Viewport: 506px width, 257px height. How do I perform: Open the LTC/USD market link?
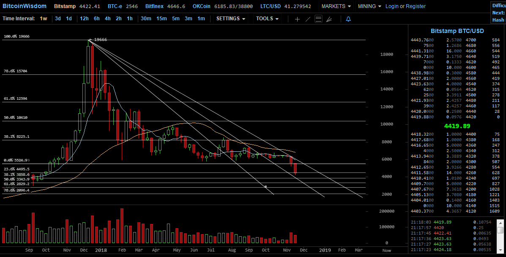click(271, 6)
